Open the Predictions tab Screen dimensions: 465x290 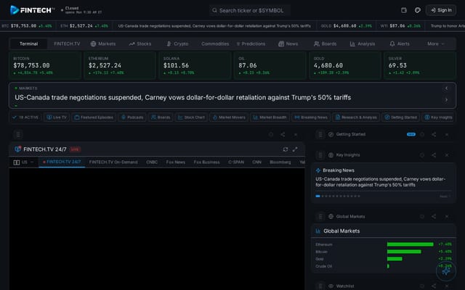tap(251, 43)
